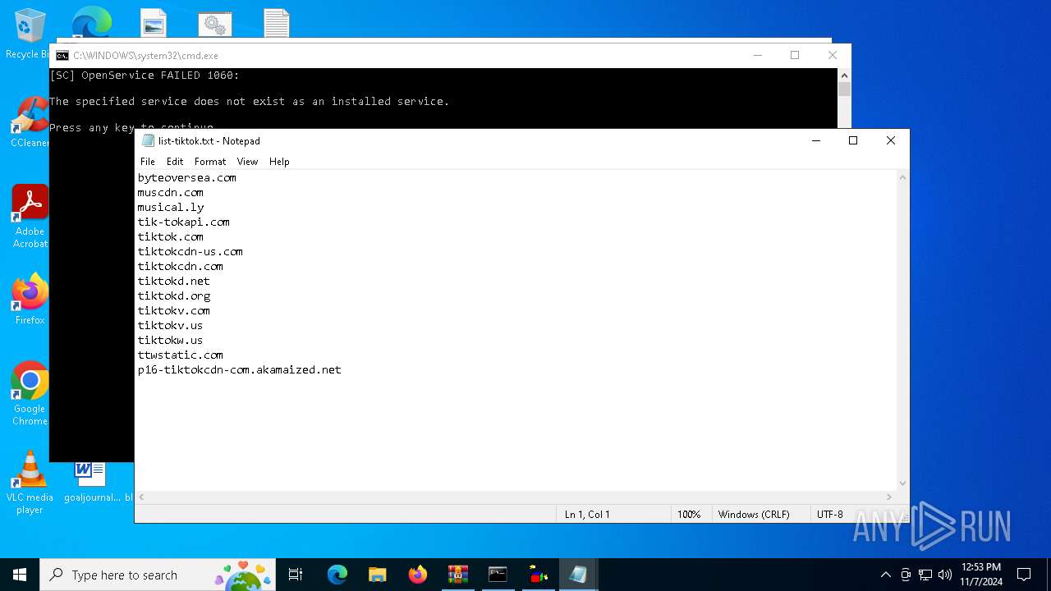Open the View menu in Notepad
Viewport: 1051px width, 591px height.
[247, 162]
